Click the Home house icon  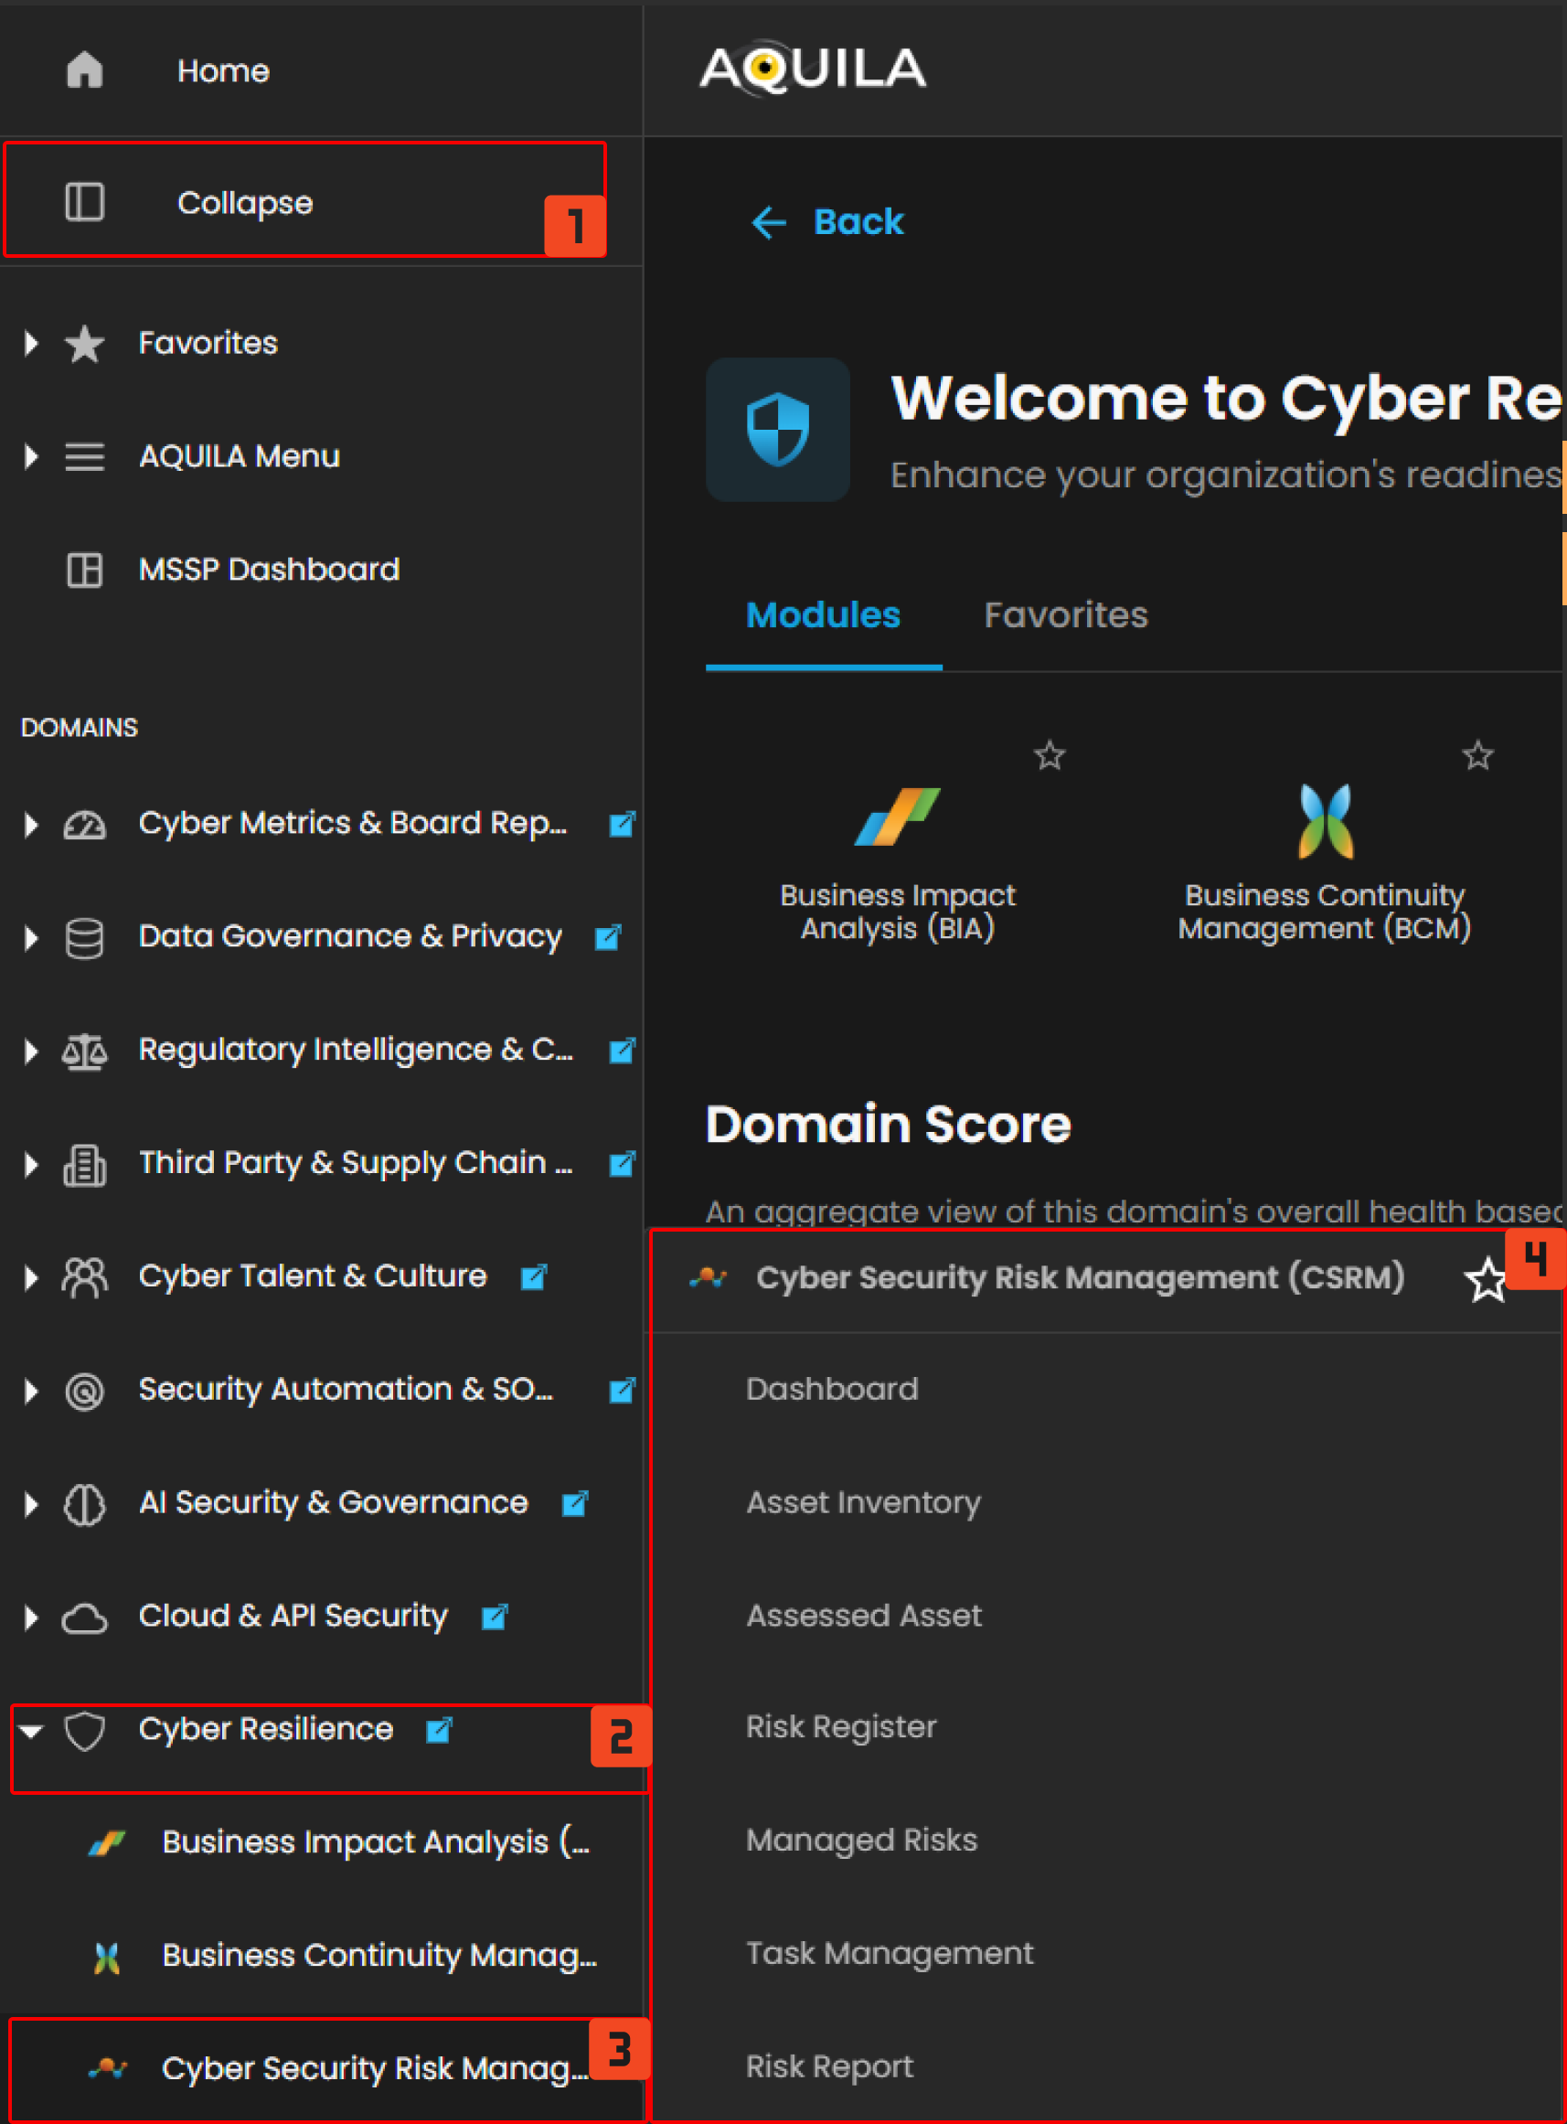click(x=84, y=70)
